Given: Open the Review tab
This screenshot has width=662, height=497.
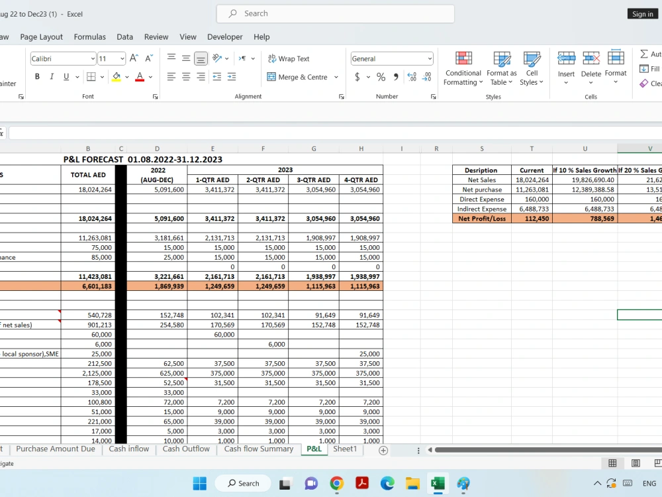Looking at the screenshot, I should coord(156,36).
